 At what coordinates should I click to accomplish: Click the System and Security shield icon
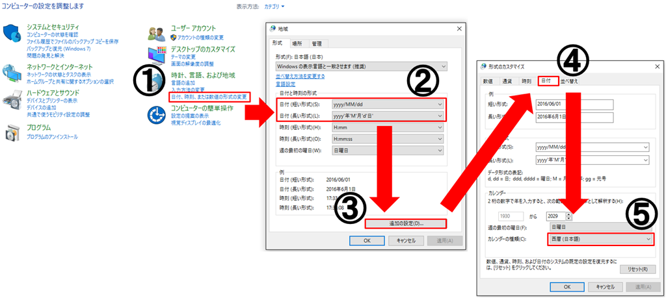[x=12, y=34]
